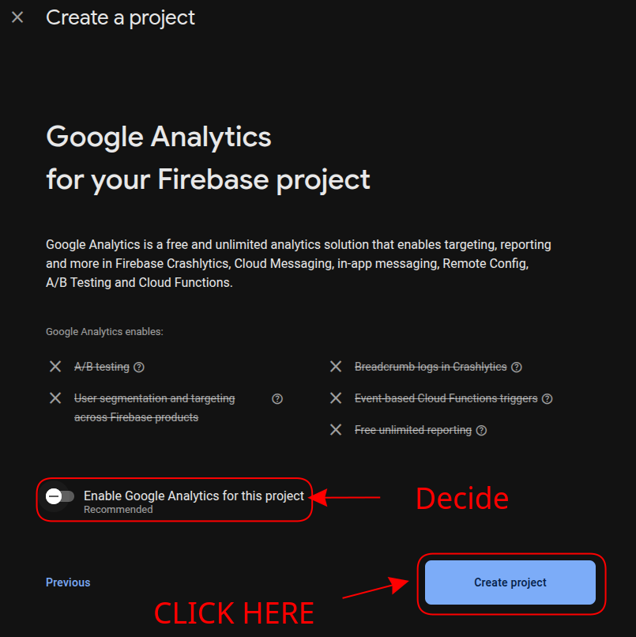The height and width of the screenshot is (637, 636).
Task: Click the Breadcrumb logs in Crashlytics text
Action: (431, 367)
